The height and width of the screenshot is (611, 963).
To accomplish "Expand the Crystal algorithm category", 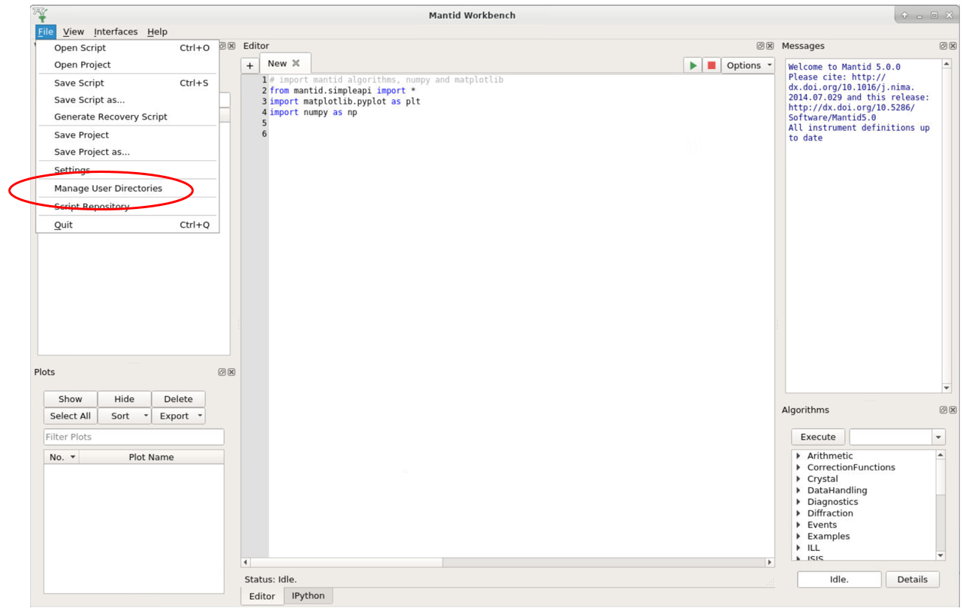I will pyautogui.click(x=798, y=479).
